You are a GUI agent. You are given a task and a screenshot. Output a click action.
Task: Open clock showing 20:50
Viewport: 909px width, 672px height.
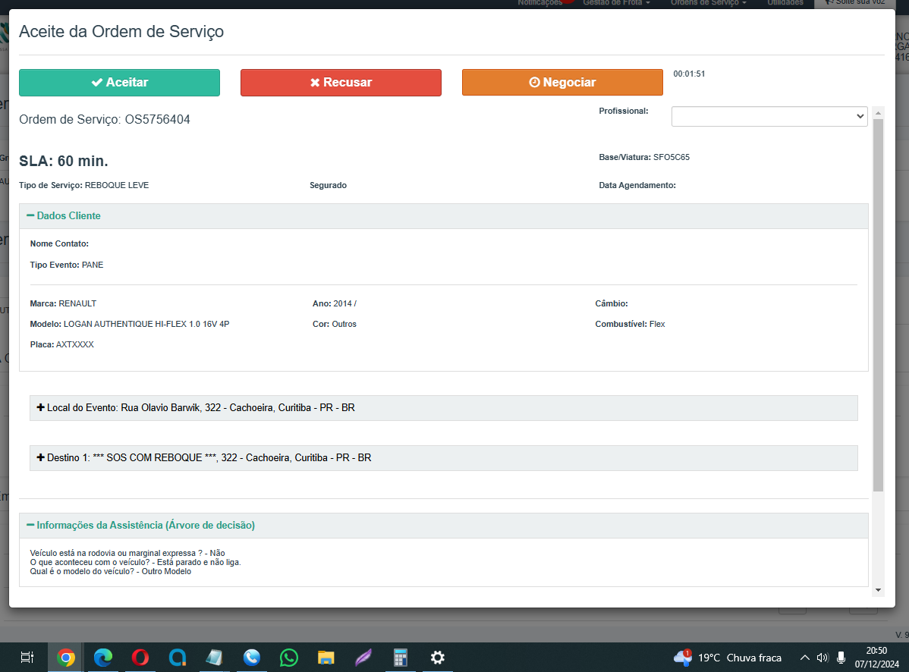876,658
